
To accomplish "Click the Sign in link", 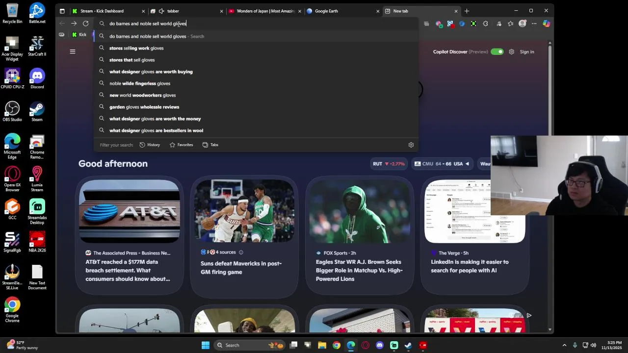I will pyautogui.click(x=527, y=51).
